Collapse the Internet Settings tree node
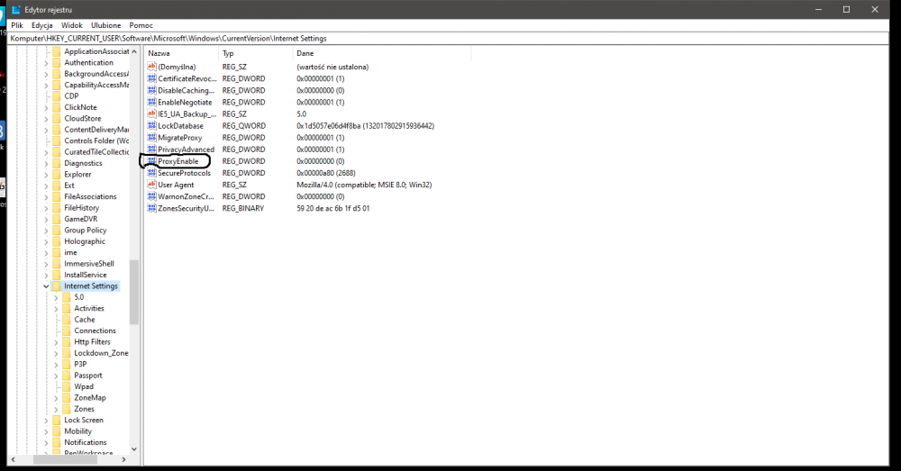Viewport: 901px width, 471px height. coord(46,286)
